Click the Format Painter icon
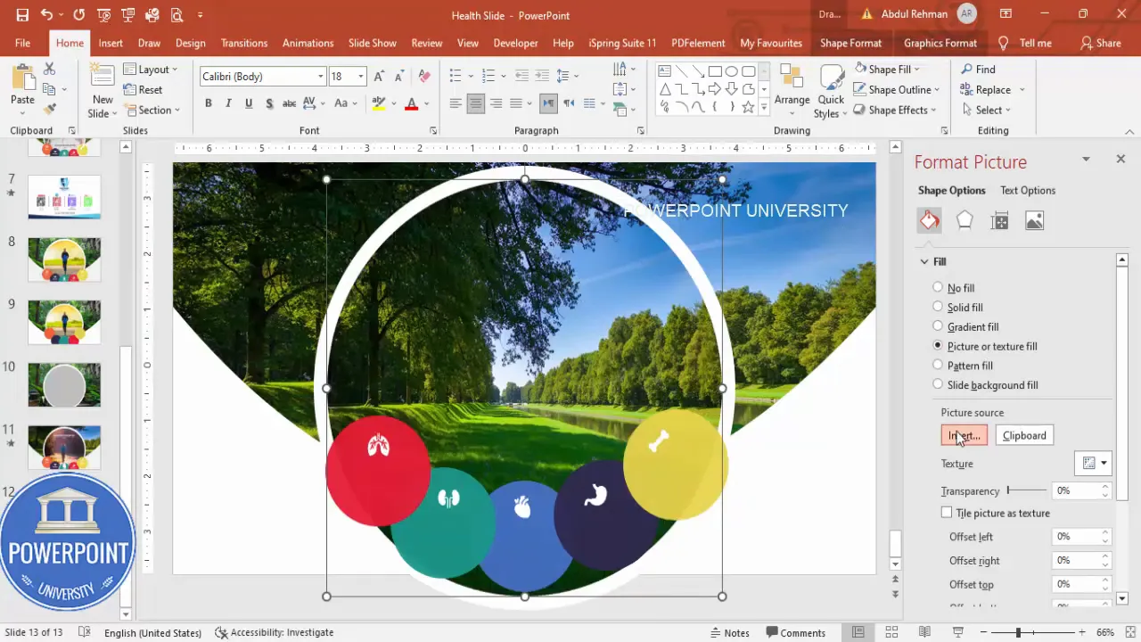This screenshot has height=642, width=1141. click(x=49, y=109)
